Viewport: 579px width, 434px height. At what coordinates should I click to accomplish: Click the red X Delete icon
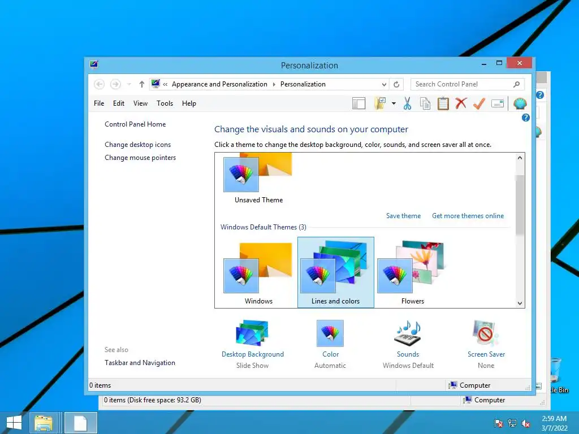point(461,103)
